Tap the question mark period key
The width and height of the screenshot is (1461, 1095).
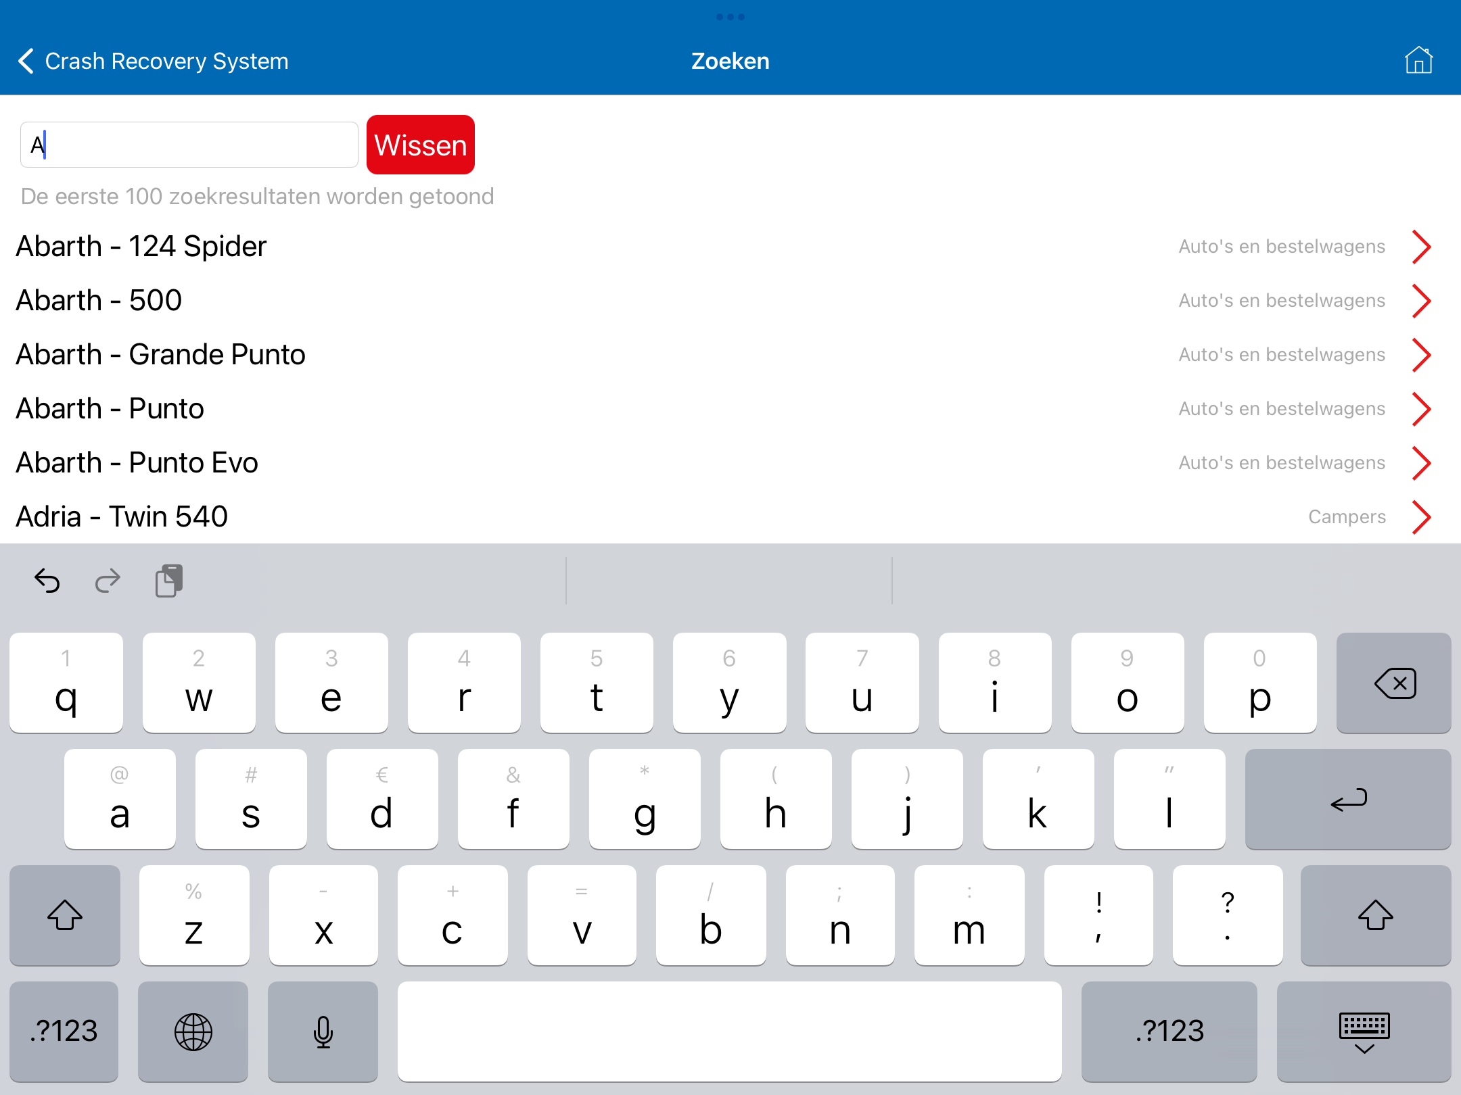(1228, 915)
